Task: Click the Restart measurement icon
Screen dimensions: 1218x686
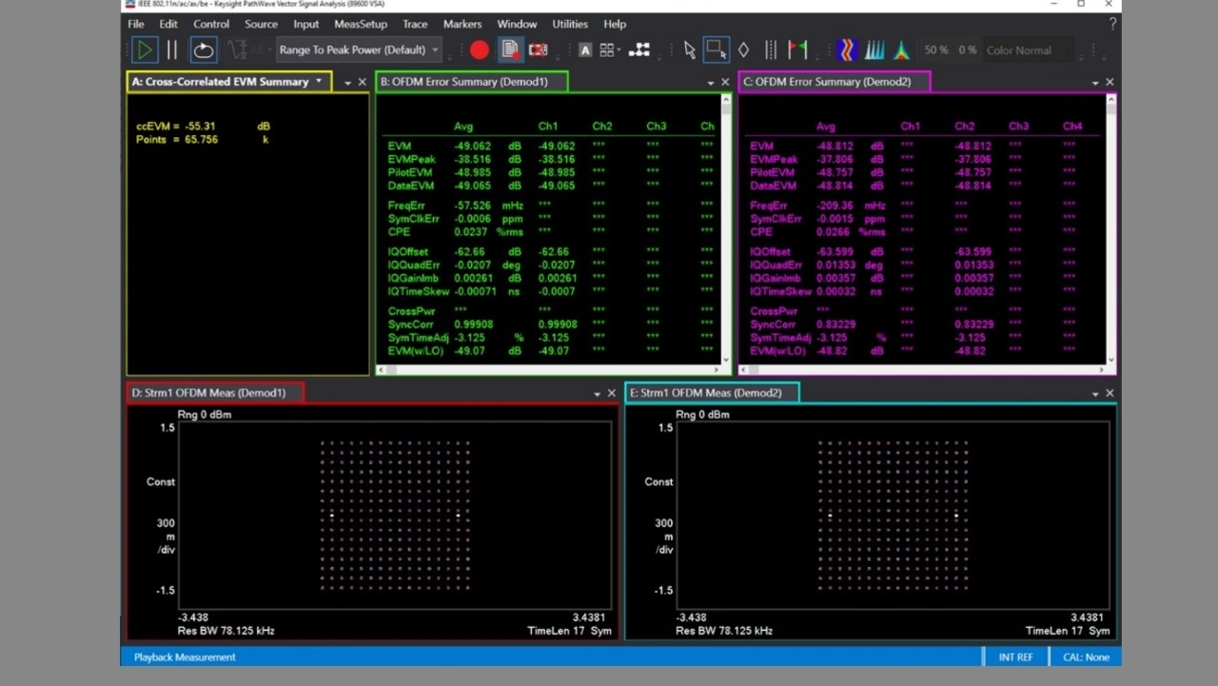Action: [x=204, y=50]
